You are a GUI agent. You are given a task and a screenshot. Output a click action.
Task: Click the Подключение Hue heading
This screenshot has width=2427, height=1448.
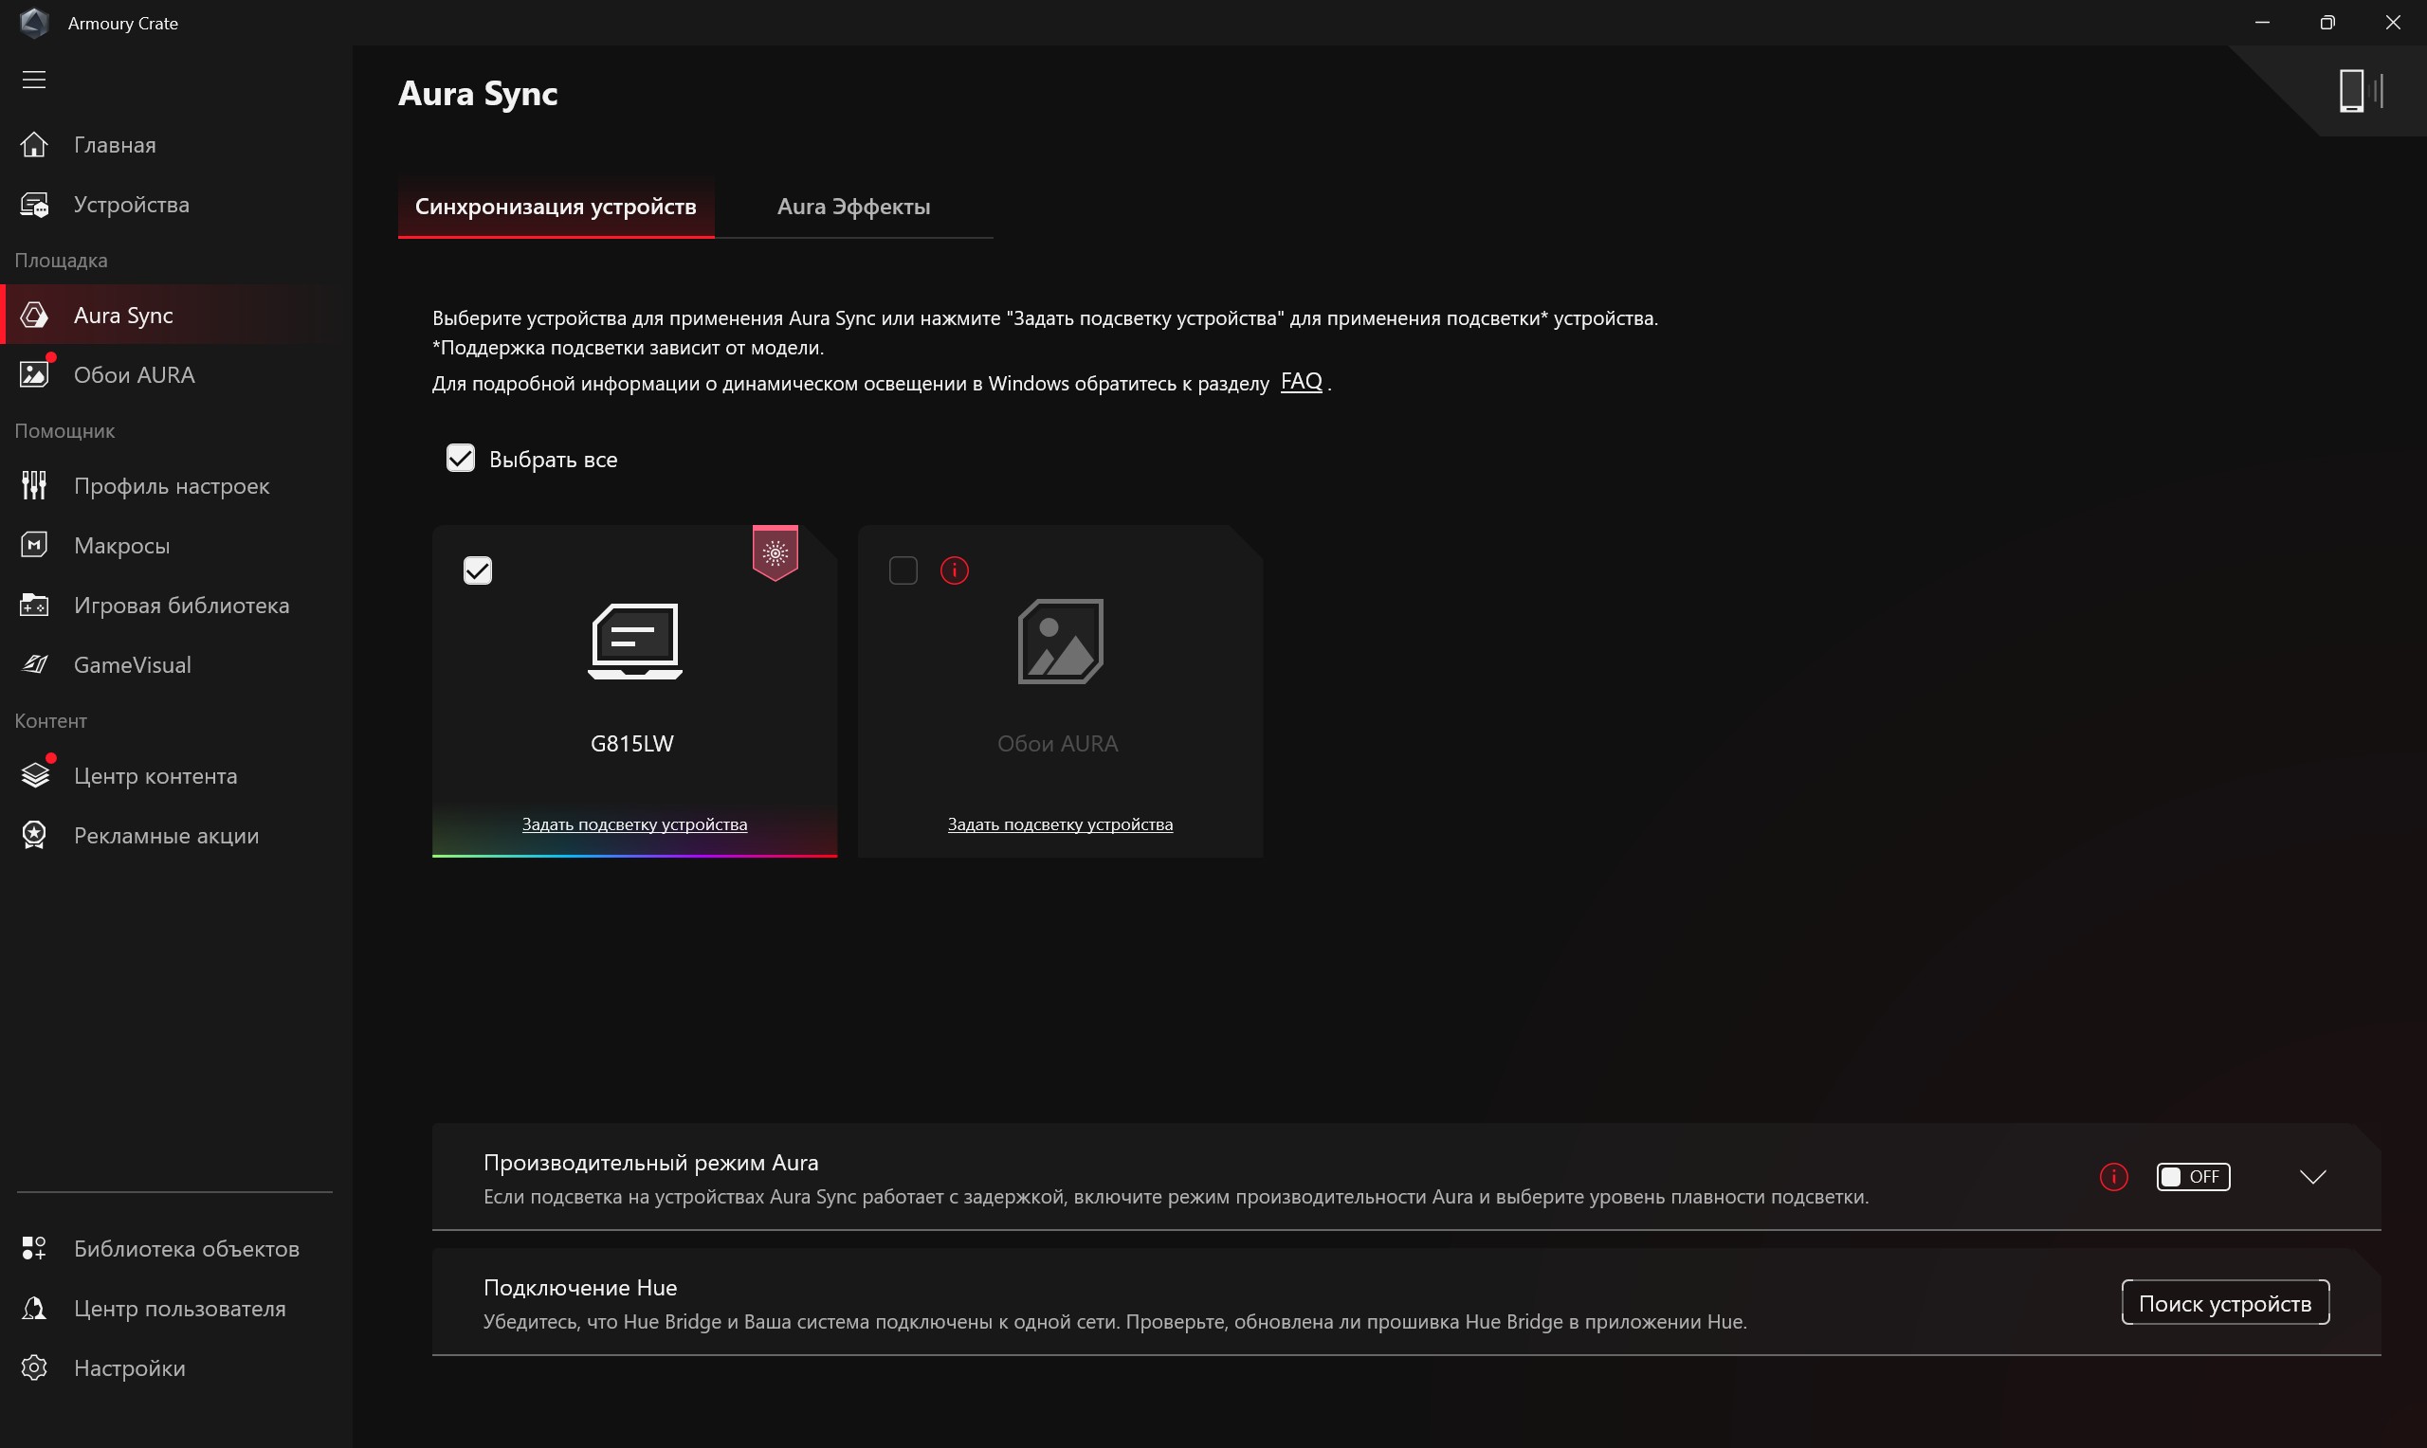[579, 1288]
